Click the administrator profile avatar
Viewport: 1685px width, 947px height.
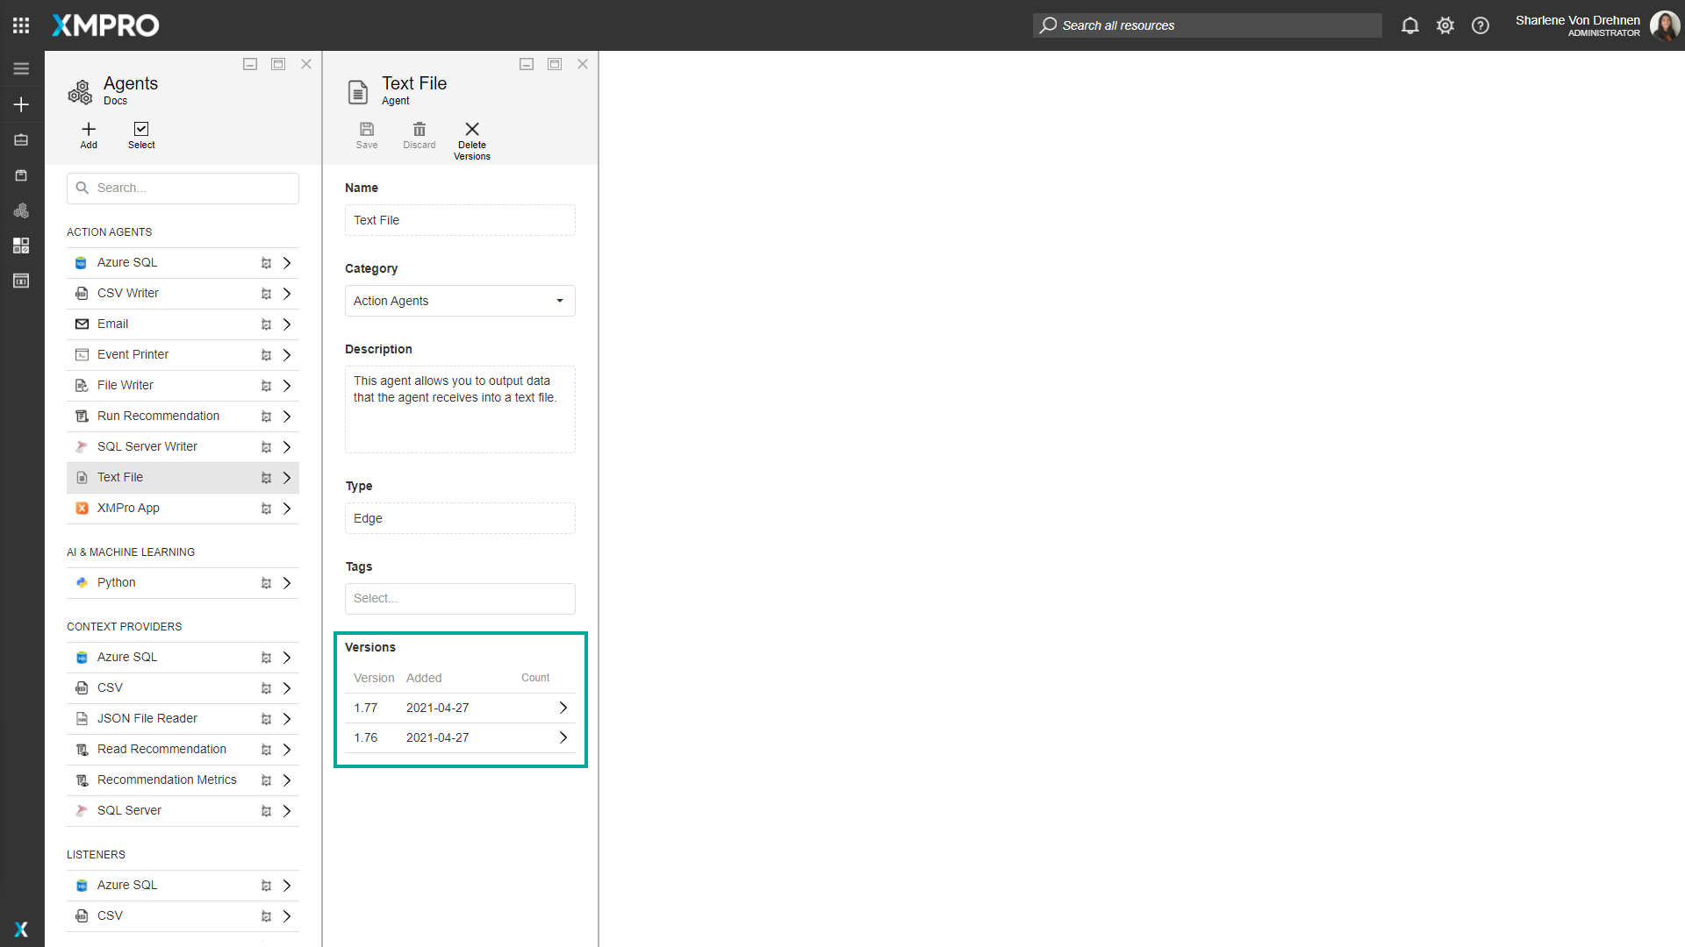[1665, 25]
